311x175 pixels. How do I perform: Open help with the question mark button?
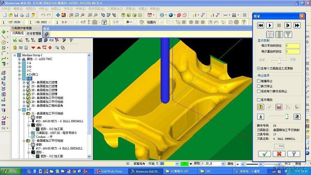(x=294, y=154)
